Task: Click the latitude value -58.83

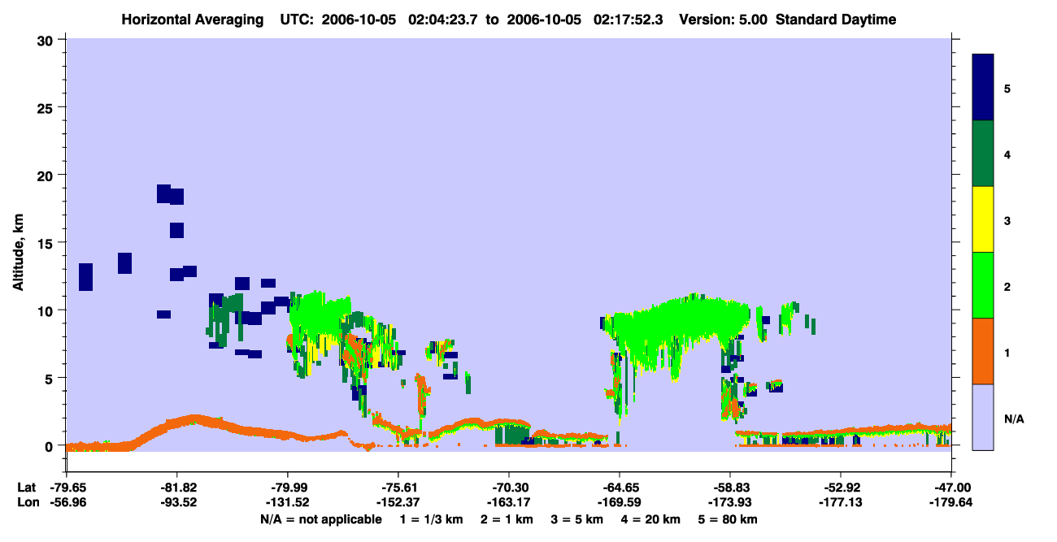Action: click(x=730, y=488)
